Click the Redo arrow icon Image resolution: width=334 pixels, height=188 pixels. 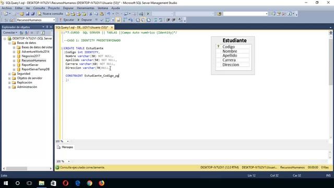(x=117, y=14)
